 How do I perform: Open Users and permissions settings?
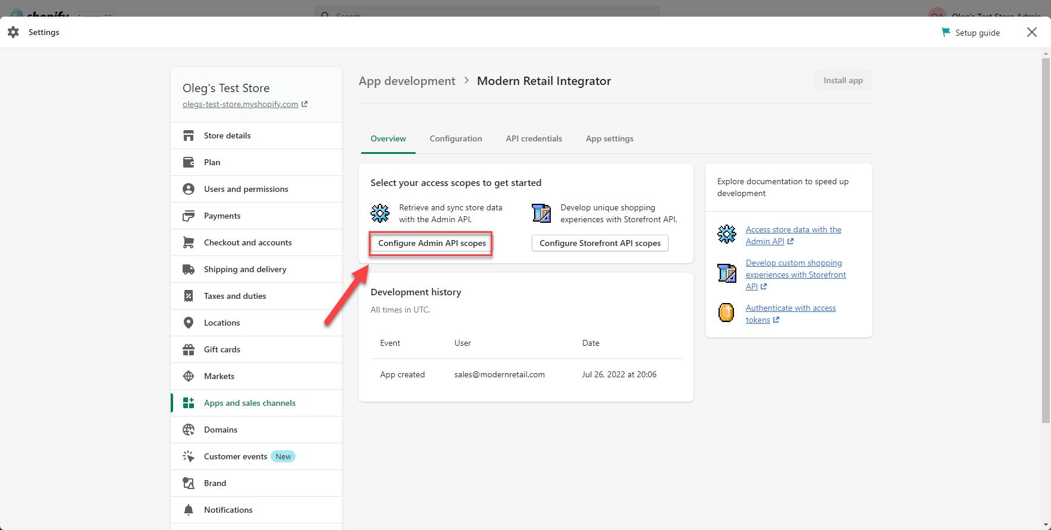point(256,189)
